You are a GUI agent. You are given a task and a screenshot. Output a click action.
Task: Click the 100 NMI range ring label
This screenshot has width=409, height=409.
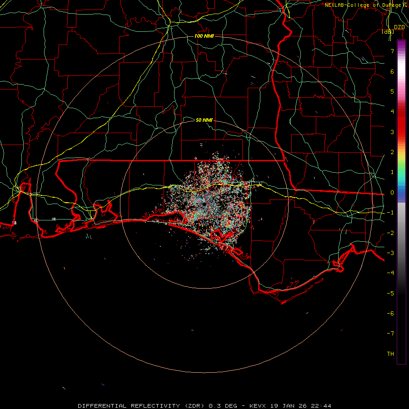coord(204,36)
